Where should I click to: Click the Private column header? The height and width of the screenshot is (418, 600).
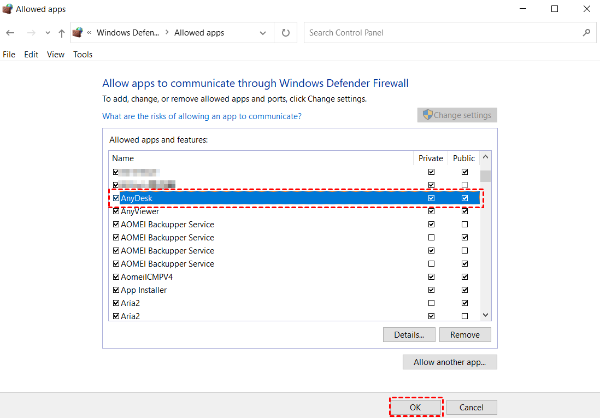[x=431, y=158]
